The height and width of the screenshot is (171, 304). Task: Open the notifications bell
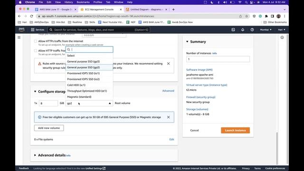(x=243, y=29)
